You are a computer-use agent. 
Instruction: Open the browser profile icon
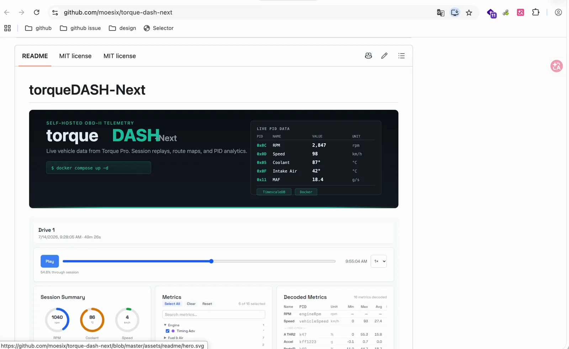(558, 12)
